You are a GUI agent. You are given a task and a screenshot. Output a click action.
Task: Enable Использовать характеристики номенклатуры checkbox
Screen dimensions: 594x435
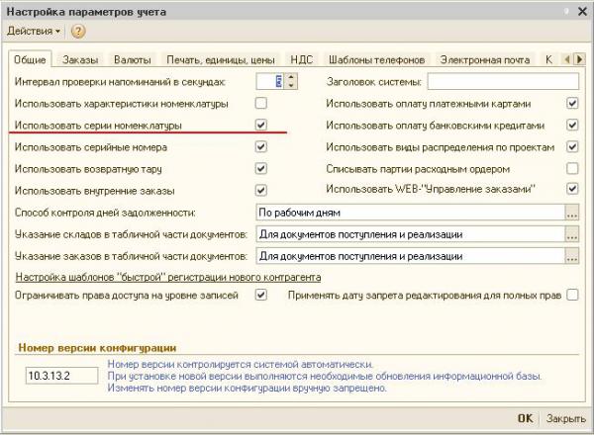coord(261,103)
